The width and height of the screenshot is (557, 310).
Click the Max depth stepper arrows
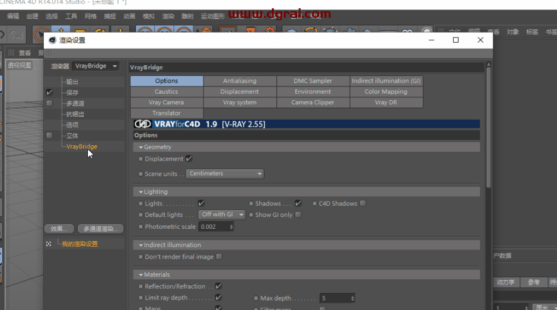click(x=352, y=298)
